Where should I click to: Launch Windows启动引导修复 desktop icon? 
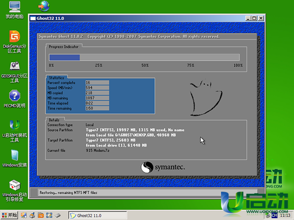[14, 191]
